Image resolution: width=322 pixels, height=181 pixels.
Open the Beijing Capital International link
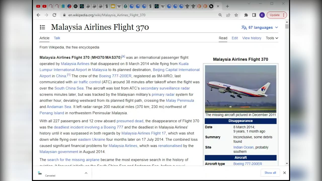176,70
